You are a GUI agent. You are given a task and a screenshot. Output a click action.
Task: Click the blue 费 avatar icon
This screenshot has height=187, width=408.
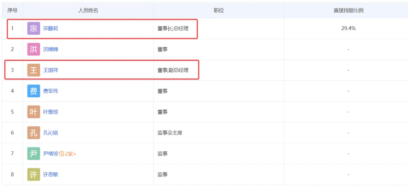click(34, 91)
